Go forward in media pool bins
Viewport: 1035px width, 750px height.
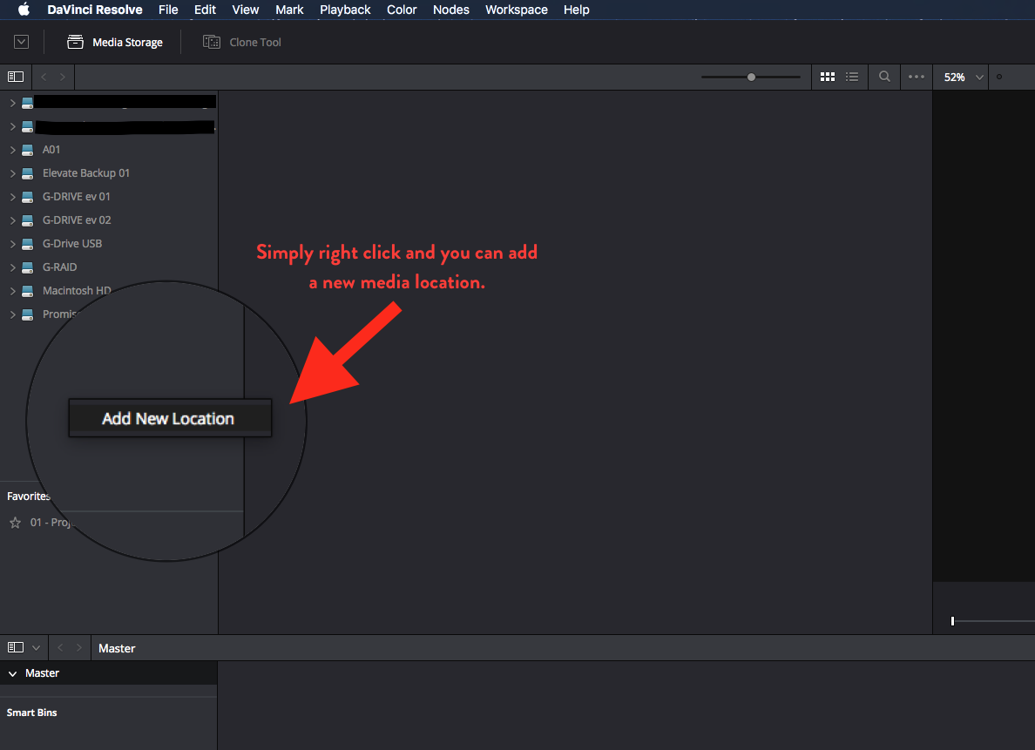click(78, 648)
